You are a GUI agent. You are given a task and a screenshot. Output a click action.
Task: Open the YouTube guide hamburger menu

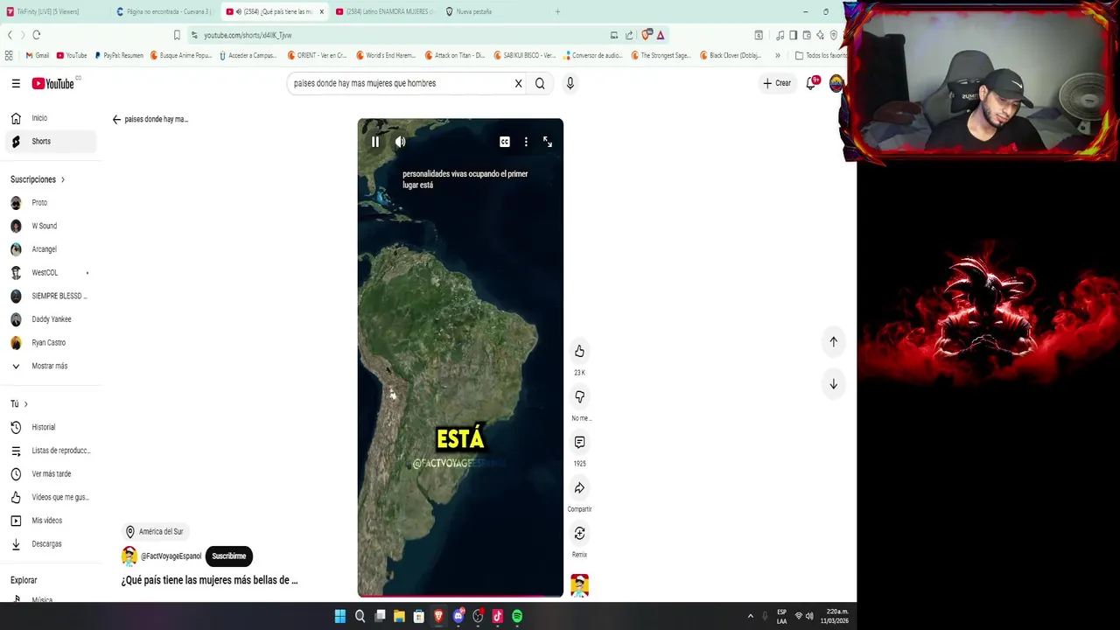point(16,83)
